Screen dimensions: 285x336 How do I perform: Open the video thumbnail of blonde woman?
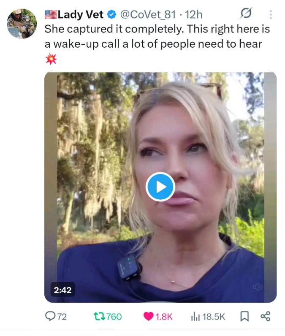click(x=160, y=187)
